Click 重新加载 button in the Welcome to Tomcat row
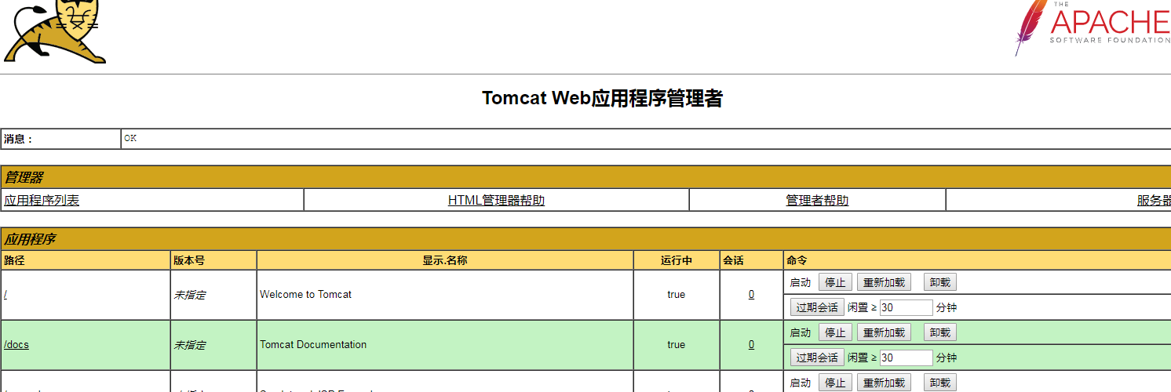This screenshot has width=1171, height=392. 884,282
